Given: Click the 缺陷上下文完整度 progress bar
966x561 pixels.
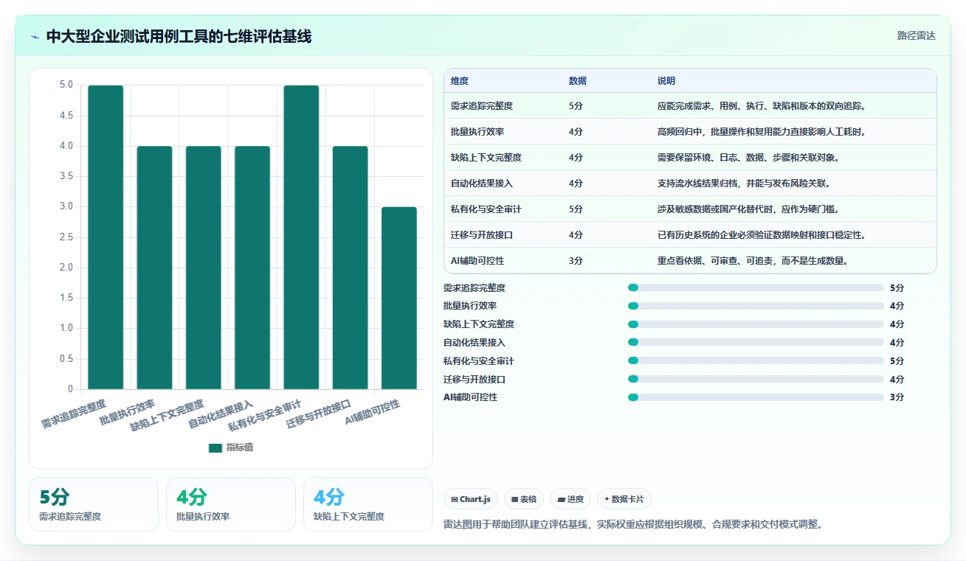Looking at the screenshot, I should coord(756,324).
